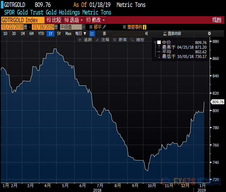226x192 pixels.
Task: Click the 5月 x-axis month label
Action: [x=65, y=186]
